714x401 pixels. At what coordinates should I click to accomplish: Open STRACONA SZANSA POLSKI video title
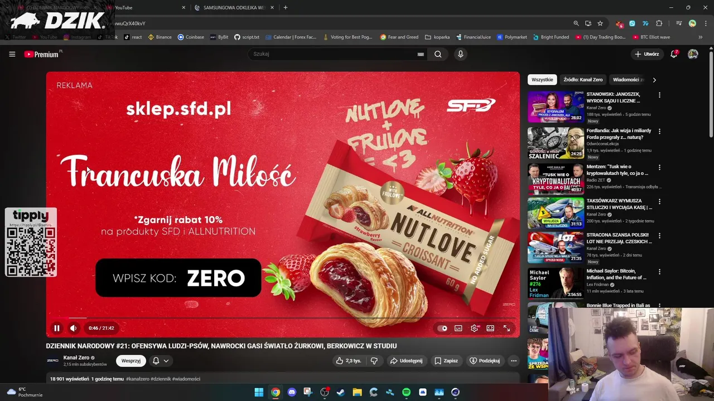[619, 238]
